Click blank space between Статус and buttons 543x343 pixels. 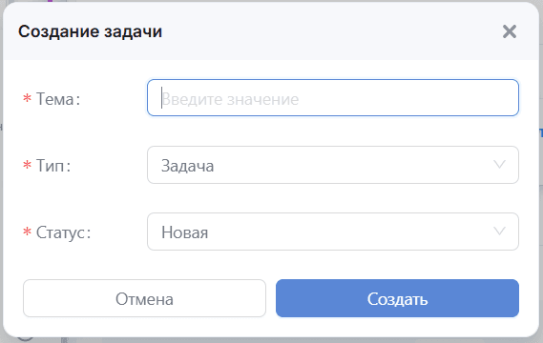[x=271, y=265]
